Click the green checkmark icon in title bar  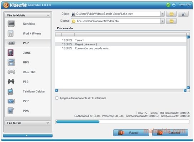coord(168,5)
